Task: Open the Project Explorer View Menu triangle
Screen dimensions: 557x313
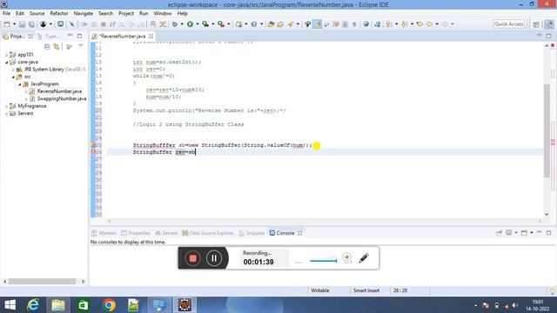Action: tap(81, 46)
